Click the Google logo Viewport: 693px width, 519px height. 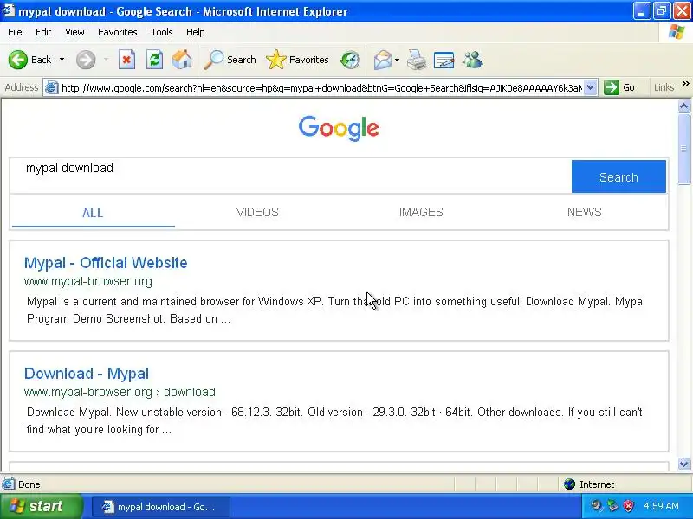[339, 128]
